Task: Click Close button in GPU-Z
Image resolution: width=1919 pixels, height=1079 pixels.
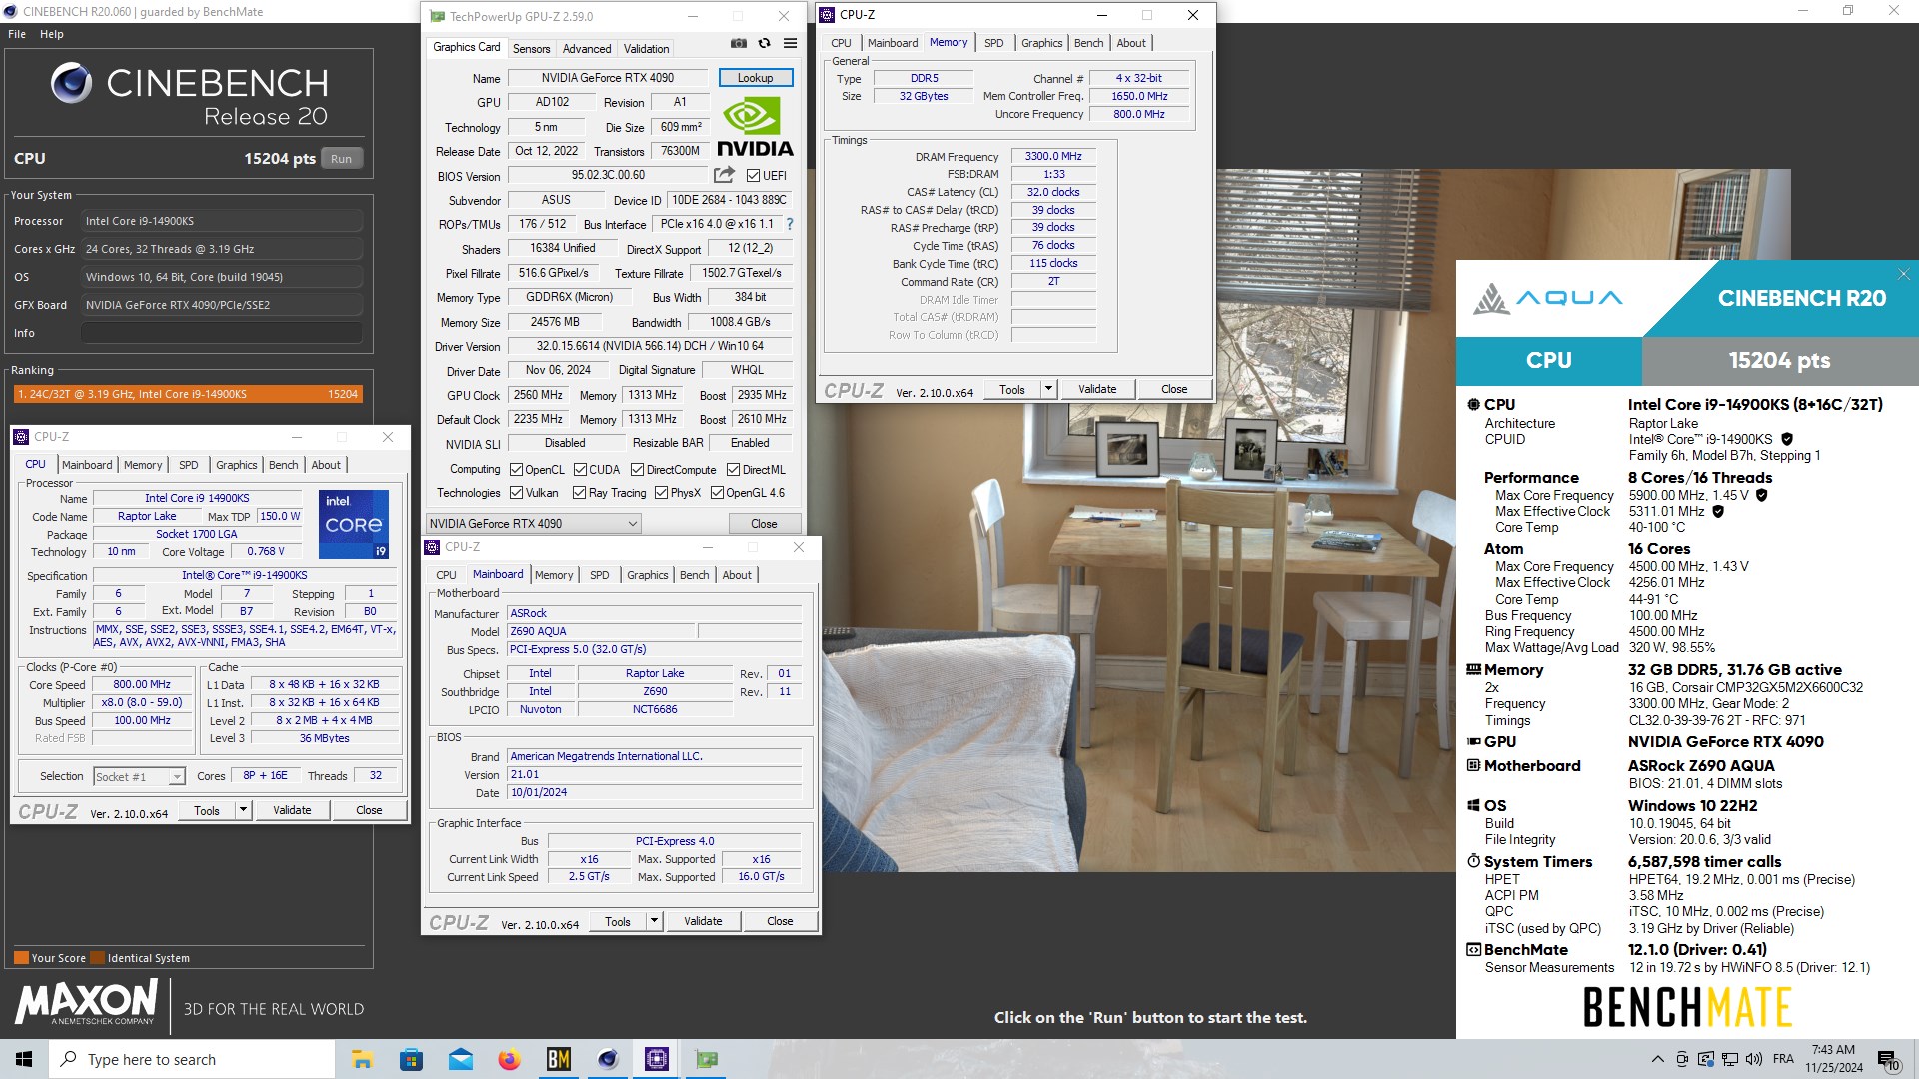Action: pos(764,524)
